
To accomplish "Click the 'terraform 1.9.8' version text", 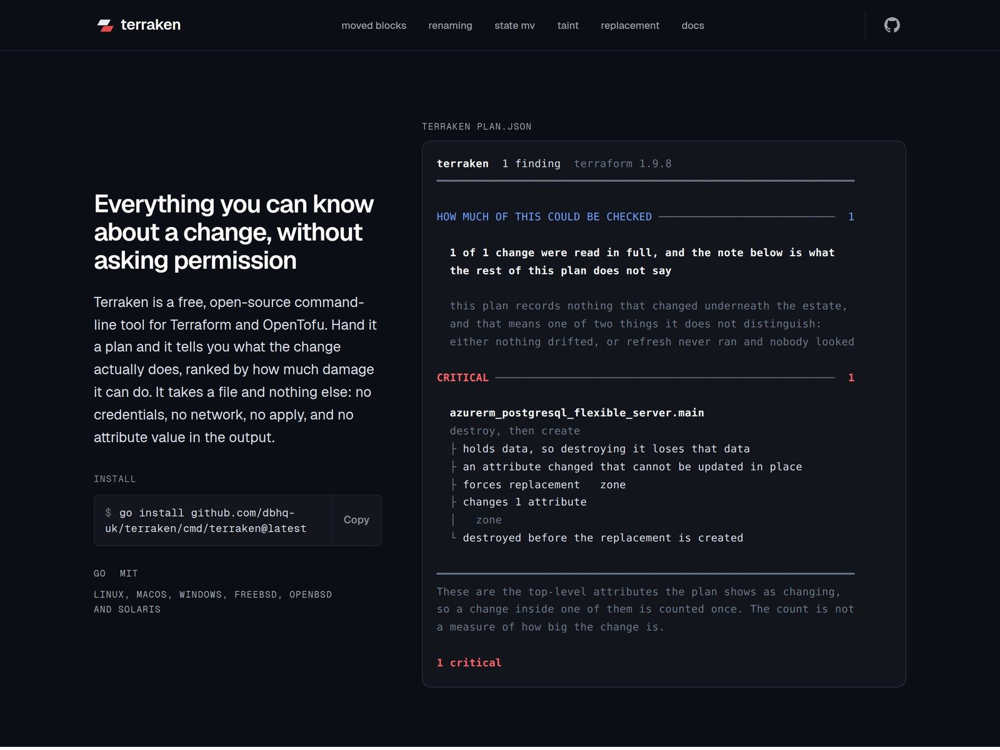I will click(x=622, y=164).
